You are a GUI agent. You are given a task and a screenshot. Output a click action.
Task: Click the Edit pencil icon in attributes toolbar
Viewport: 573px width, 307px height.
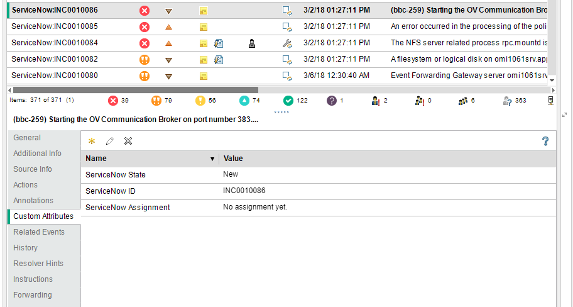(x=109, y=142)
